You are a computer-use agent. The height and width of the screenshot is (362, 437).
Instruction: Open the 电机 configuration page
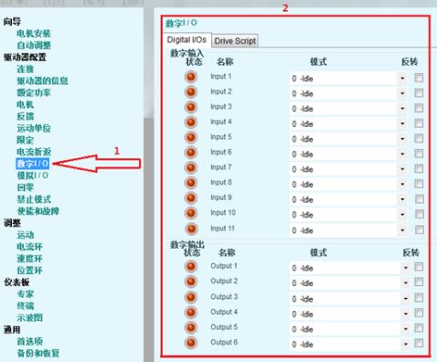pos(26,104)
